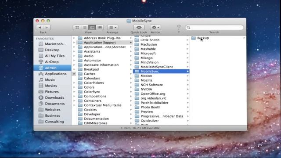
Task: Select the Address Book Plug-Ins folder
Action: click(x=104, y=38)
